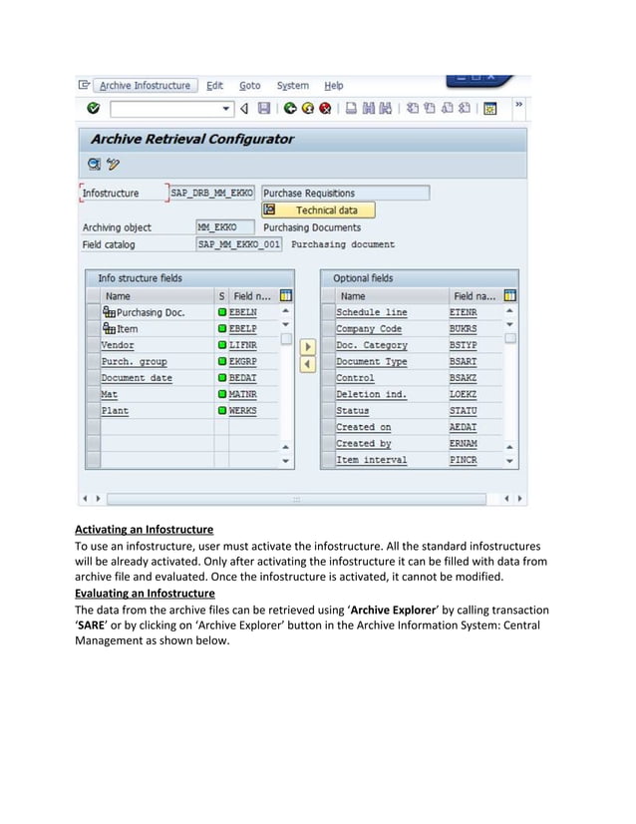Viewport: 636px width, 824px height.
Task: Click the Name column header in Optional fields
Action: (x=392, y=296)
